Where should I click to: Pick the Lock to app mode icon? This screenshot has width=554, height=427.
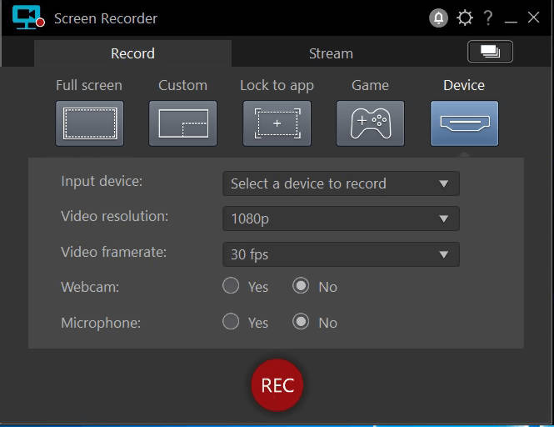tap(277, 123)
